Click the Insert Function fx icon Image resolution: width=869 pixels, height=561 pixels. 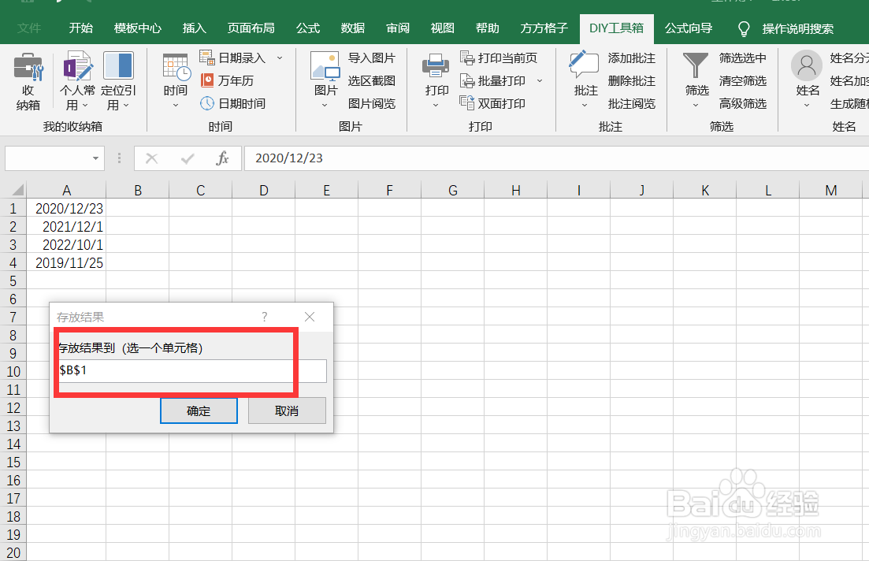[222, 158]
